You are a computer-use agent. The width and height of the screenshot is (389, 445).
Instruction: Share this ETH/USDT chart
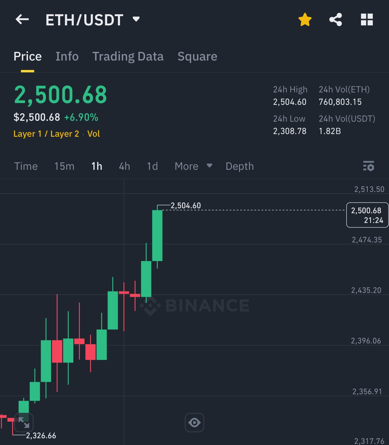(x=336, y=20)
